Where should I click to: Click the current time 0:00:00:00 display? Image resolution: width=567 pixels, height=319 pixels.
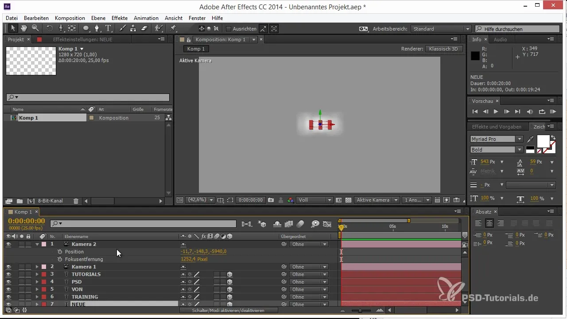(27, 221)
